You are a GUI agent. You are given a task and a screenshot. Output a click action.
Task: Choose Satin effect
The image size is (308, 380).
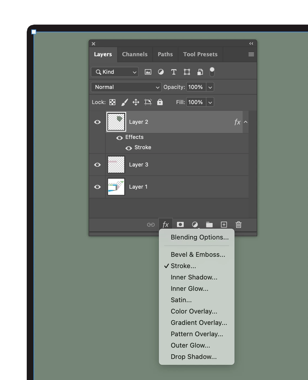pos(197,300)
